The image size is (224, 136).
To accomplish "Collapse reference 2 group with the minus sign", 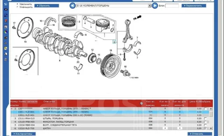I will tap(12, 109).
